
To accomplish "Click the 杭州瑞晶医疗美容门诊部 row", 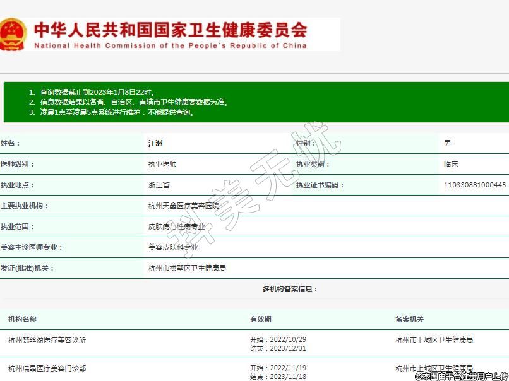I will pos(47,368).
